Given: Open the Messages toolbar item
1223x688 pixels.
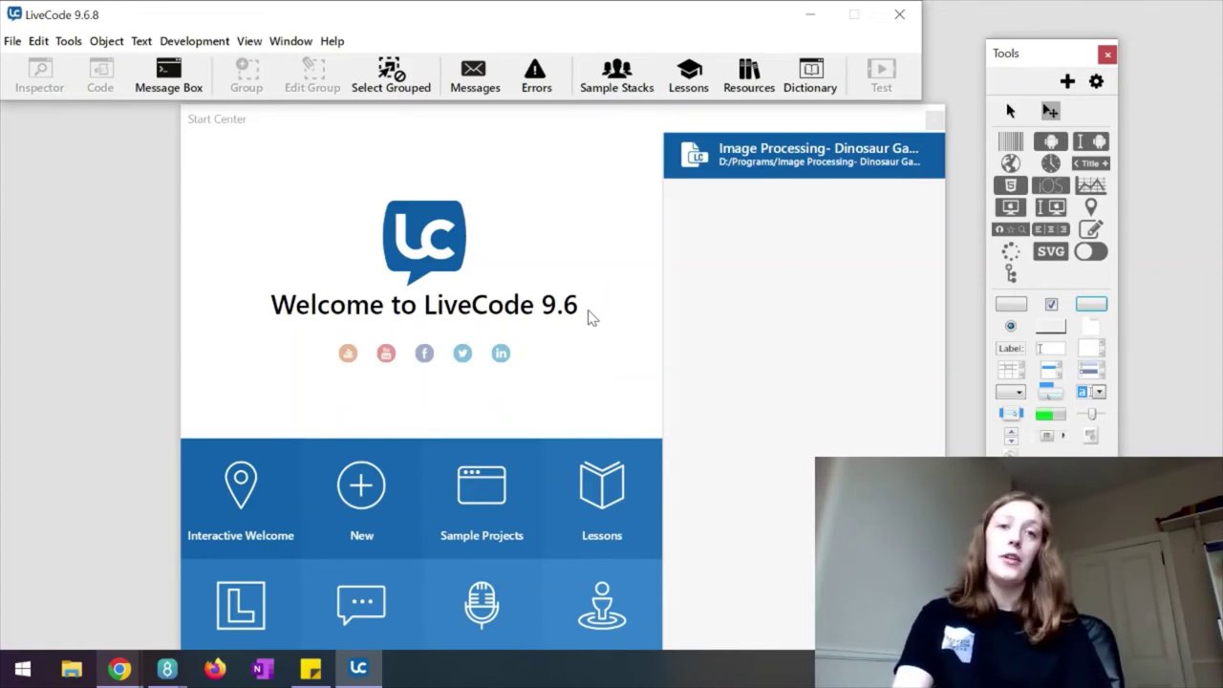Looking at the screenshot, I should pyautogui.click(x=475, y=75).
